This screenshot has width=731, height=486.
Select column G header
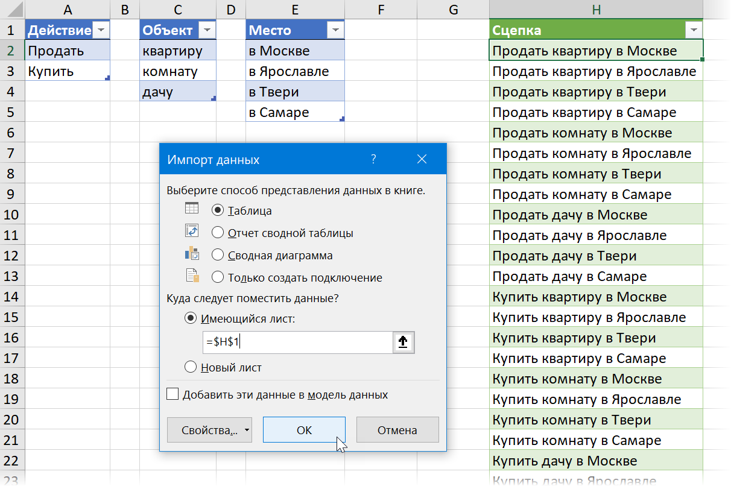pyautogui.click(x=453, y=9)
